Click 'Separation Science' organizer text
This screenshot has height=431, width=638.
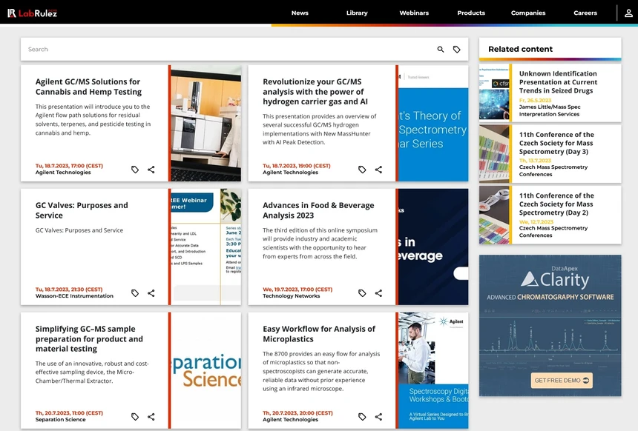61,420
